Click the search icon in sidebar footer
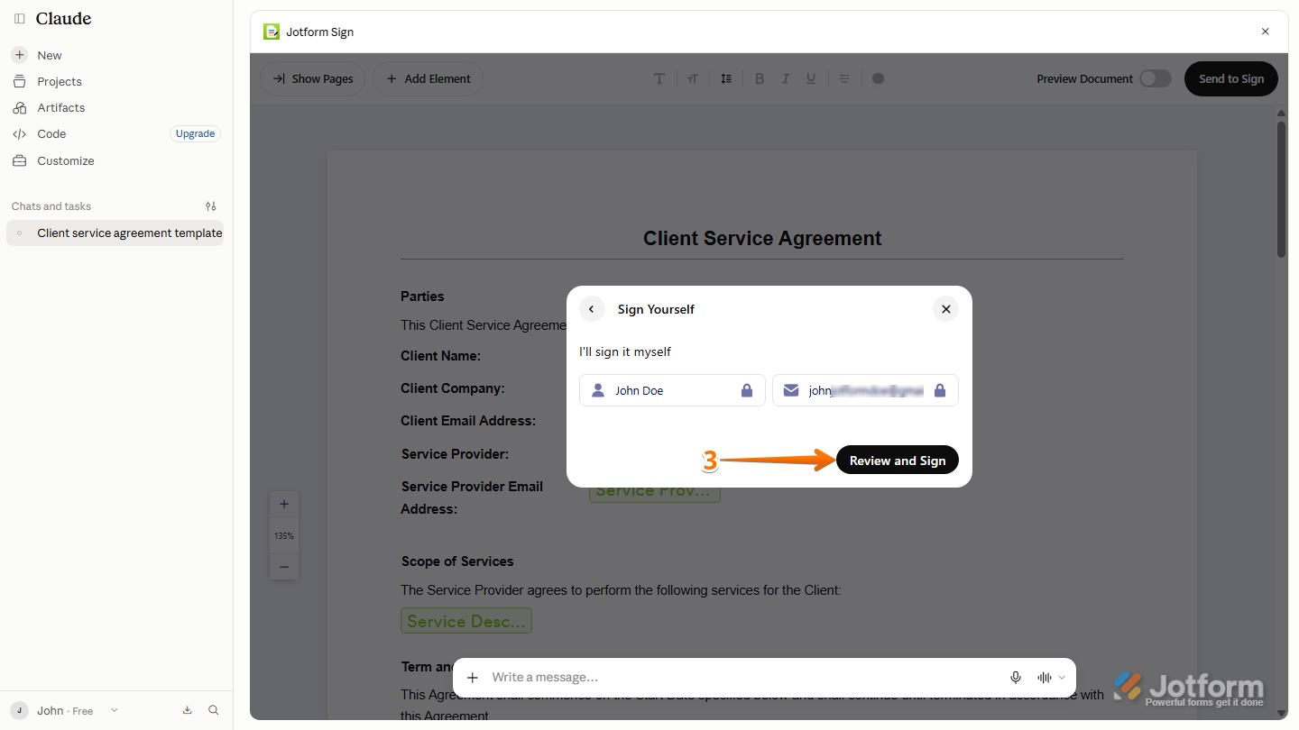Viewport: 1299px width, 730px height. [214, 710]
